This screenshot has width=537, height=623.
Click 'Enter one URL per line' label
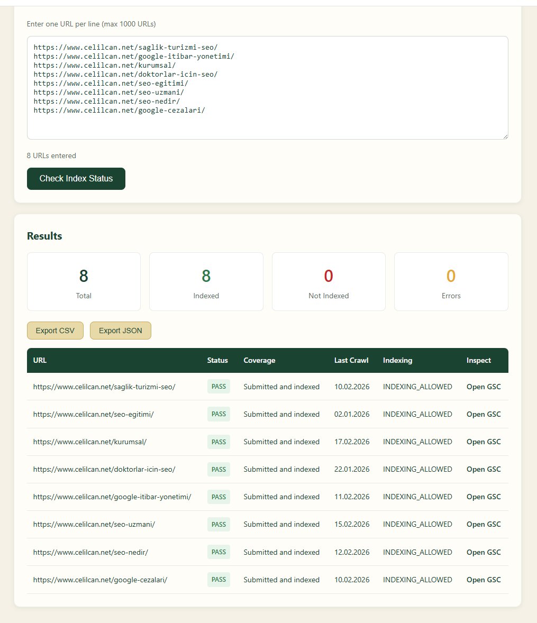coord(91,24)
